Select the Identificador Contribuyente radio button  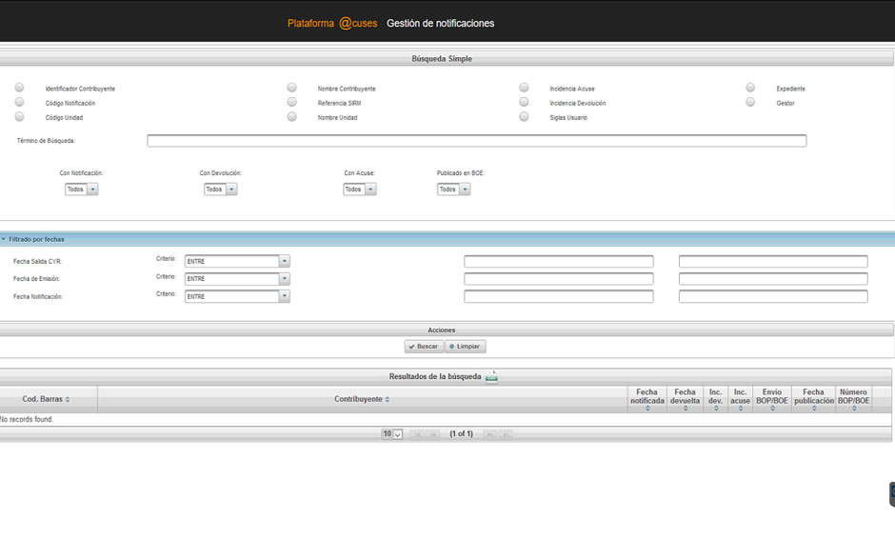pyautogui.click(x=19, y=89)
